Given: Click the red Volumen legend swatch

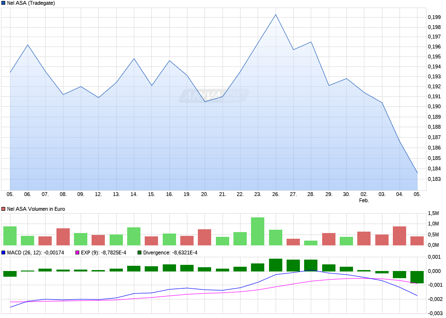Looking at the screenshot, I should [3, 209].
